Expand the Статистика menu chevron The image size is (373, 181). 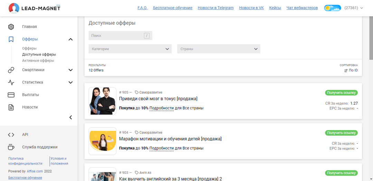tap(70, 83)
